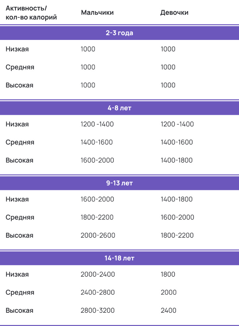
Task: Click the Низкая label in 2-3 года section
Action: 17,49
